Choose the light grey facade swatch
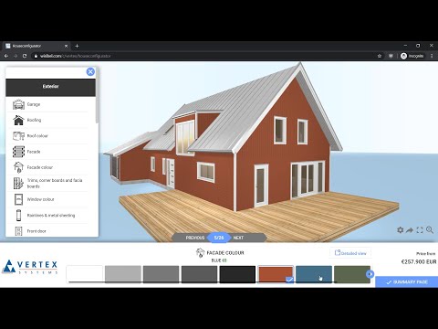438x329 pixels. click(x=123, y=274)
